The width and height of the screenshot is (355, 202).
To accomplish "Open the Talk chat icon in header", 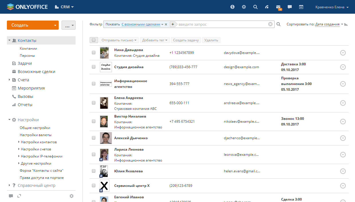I will coord(290,7).
